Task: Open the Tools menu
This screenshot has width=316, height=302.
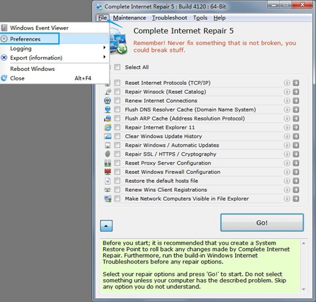Action: [x=200, y=18]
